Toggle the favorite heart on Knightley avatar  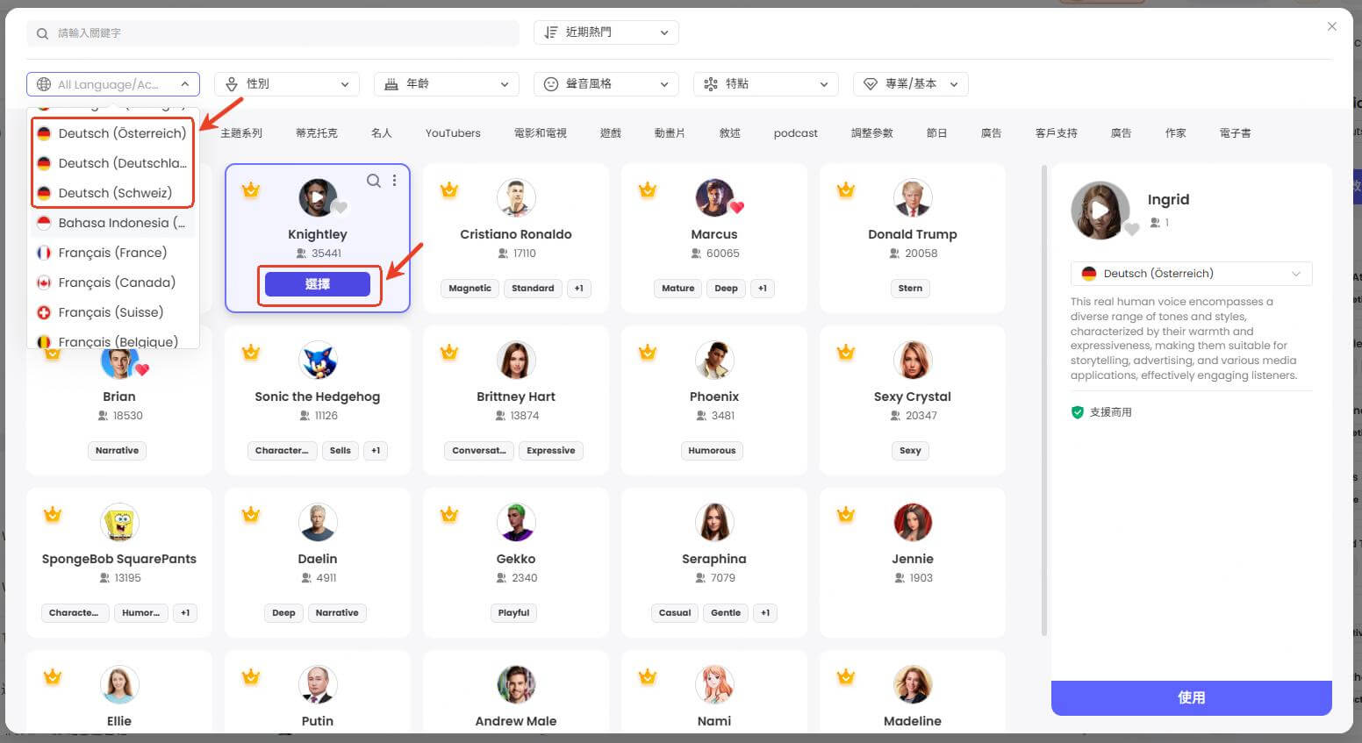coord(340,208)
